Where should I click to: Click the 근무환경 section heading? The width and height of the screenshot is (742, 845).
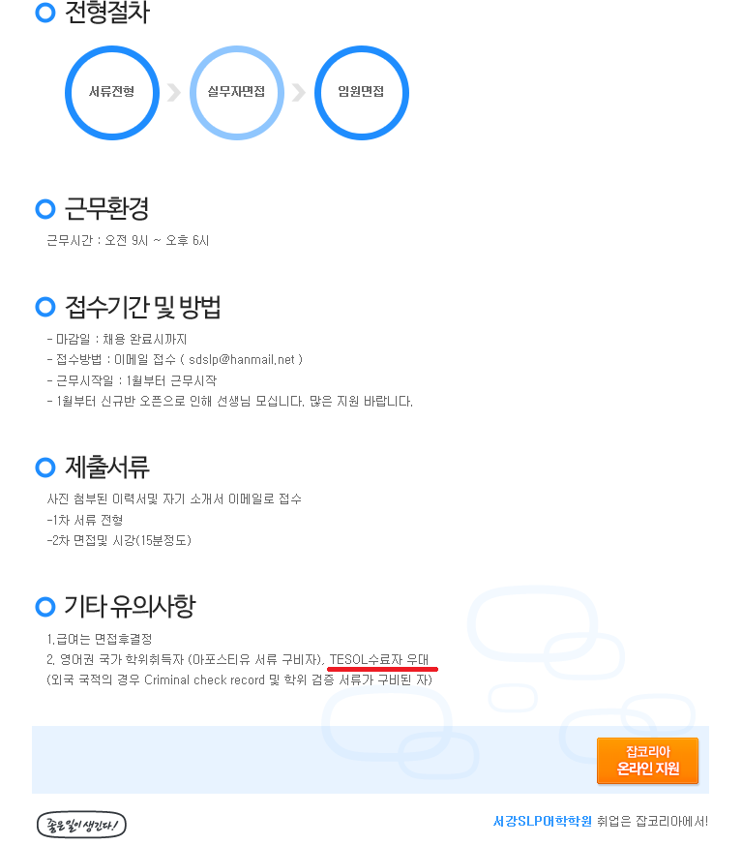[106, 209]
